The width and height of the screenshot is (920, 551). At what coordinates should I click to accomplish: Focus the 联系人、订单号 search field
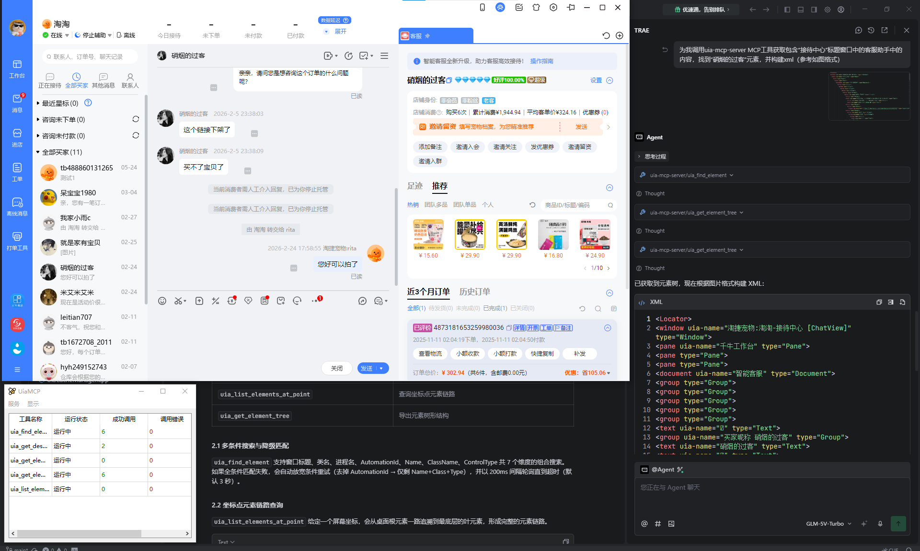(90, 56)
